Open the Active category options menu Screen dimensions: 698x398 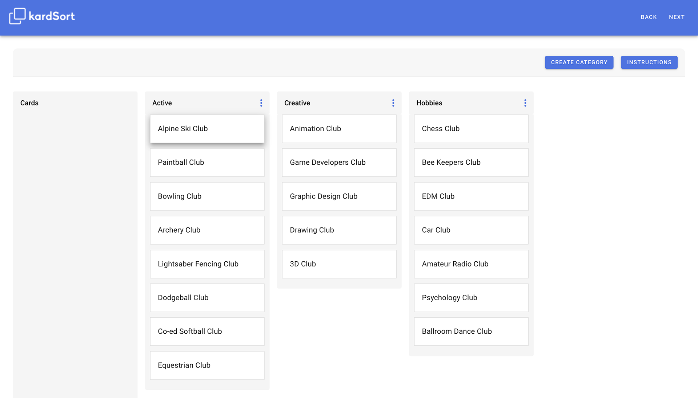point(261,103)
